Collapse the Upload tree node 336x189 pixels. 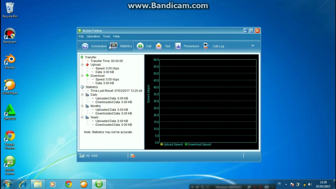[x=82, y=65]
